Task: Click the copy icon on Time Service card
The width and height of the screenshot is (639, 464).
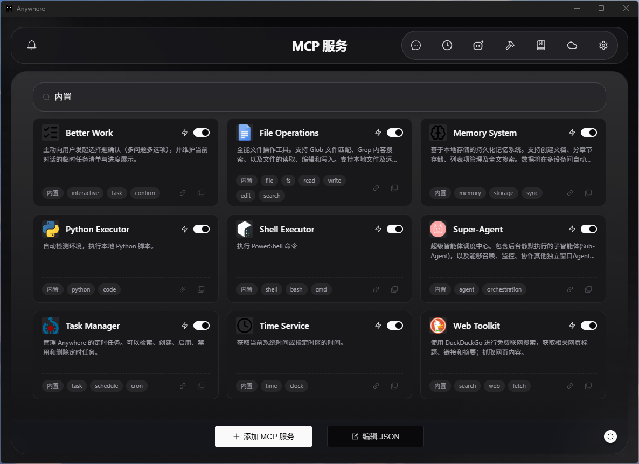Action: [394, 386]
